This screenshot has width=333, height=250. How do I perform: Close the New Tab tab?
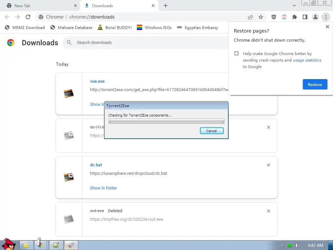pos(75,6)
